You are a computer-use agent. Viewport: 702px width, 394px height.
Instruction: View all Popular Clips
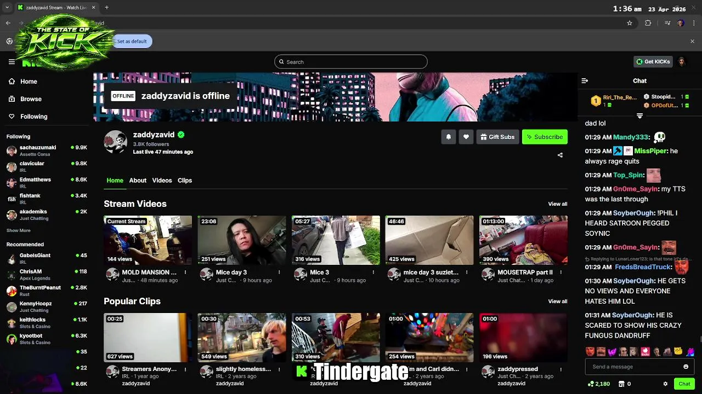(x=558, y=302)
